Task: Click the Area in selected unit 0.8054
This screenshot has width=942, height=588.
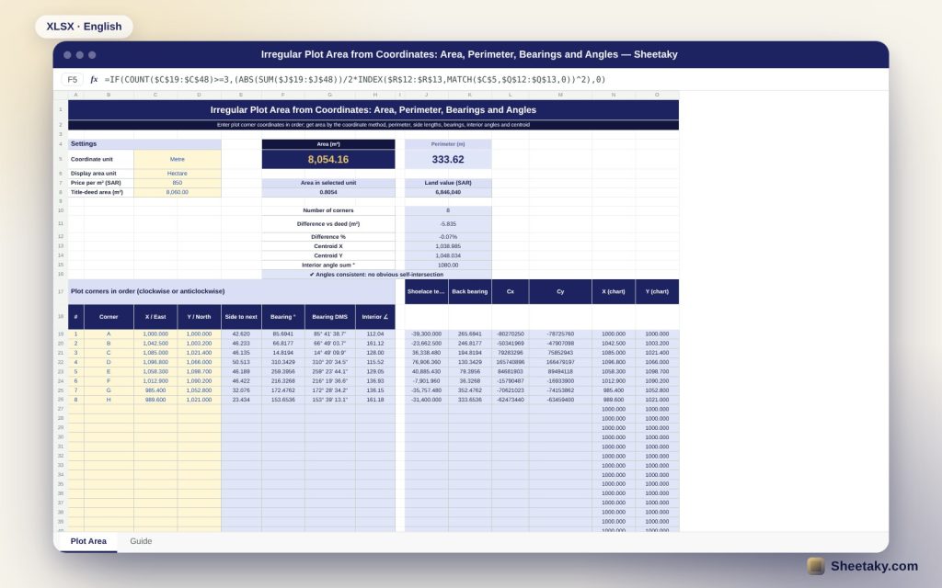Action: (x=328, y=193)
